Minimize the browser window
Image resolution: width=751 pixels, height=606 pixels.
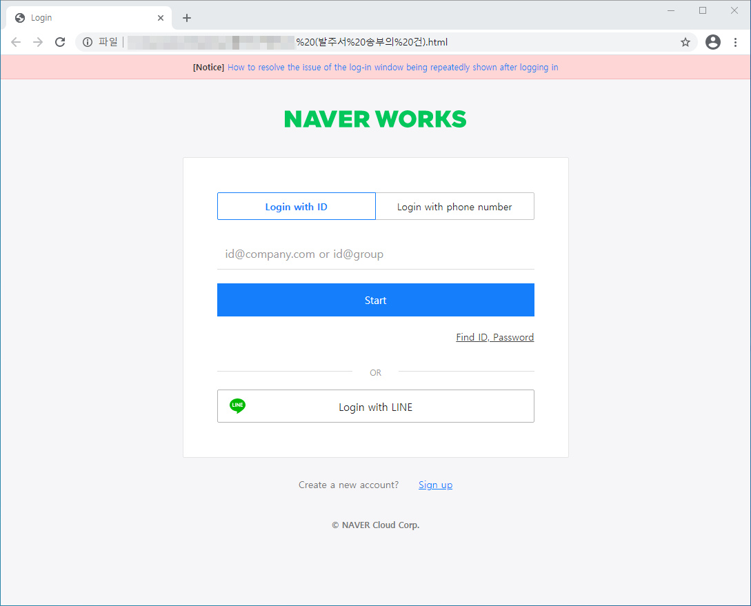tap(671, 10)
